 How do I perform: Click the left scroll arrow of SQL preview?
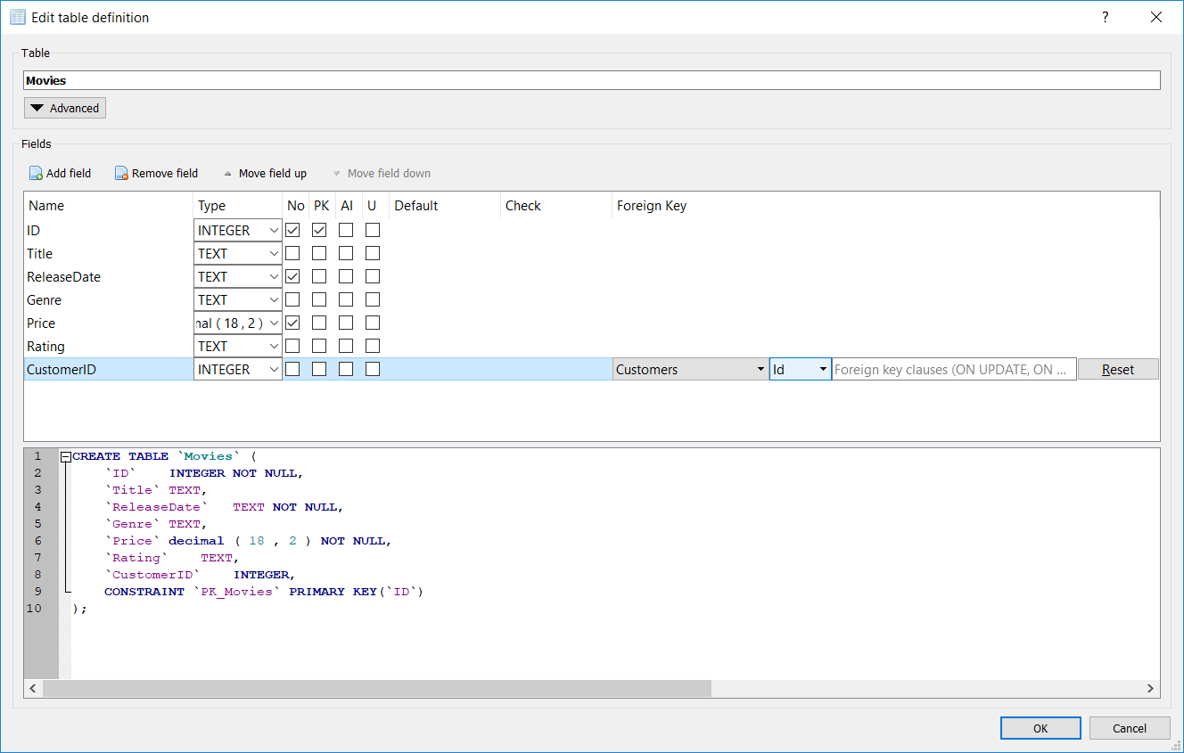point(33,688)
